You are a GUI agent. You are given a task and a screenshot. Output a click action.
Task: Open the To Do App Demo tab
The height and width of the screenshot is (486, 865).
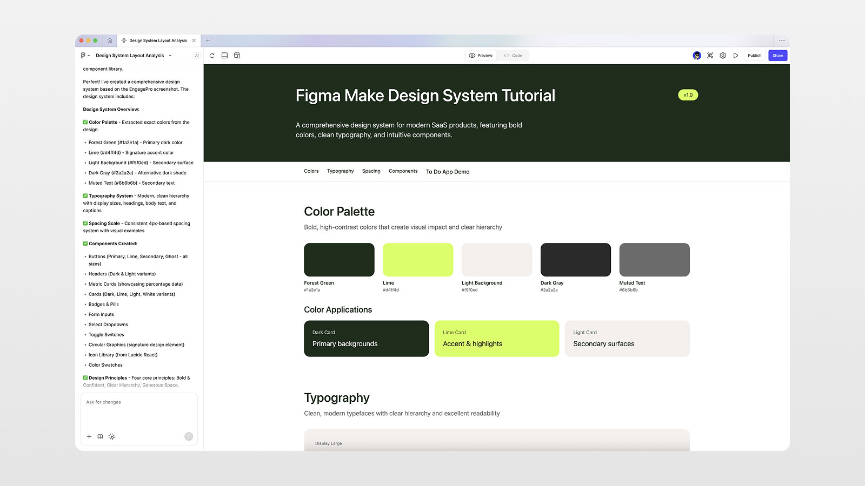447,172
